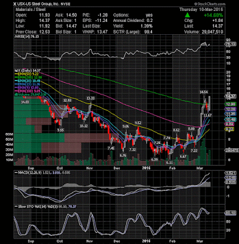The height and width of the screenshot is (244, 239).
Task: Select the date Thursday 10-Mar-2016
Action: point(201,10)
